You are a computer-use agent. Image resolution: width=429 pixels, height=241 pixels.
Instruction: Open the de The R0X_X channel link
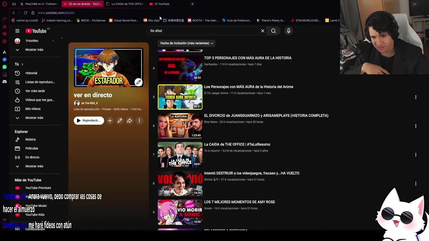[x=89, y=103]
